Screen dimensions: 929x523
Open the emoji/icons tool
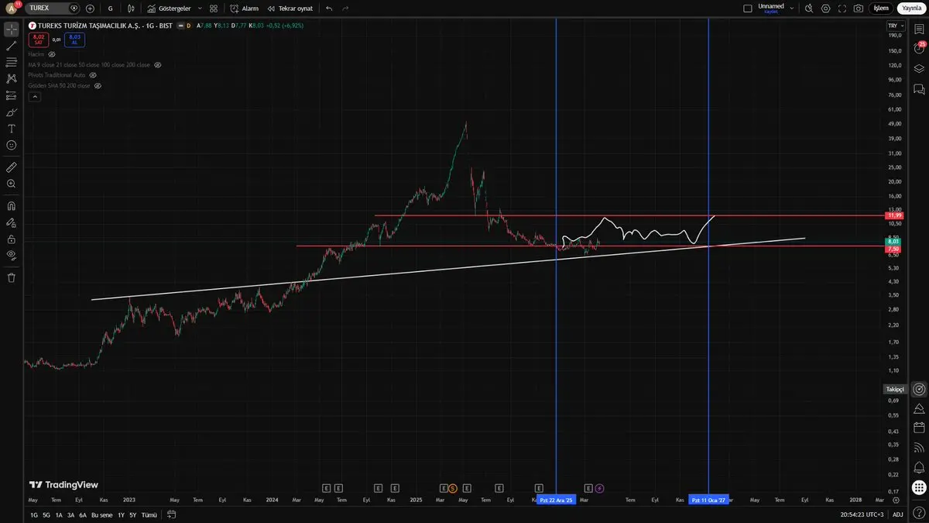[12, 145]
